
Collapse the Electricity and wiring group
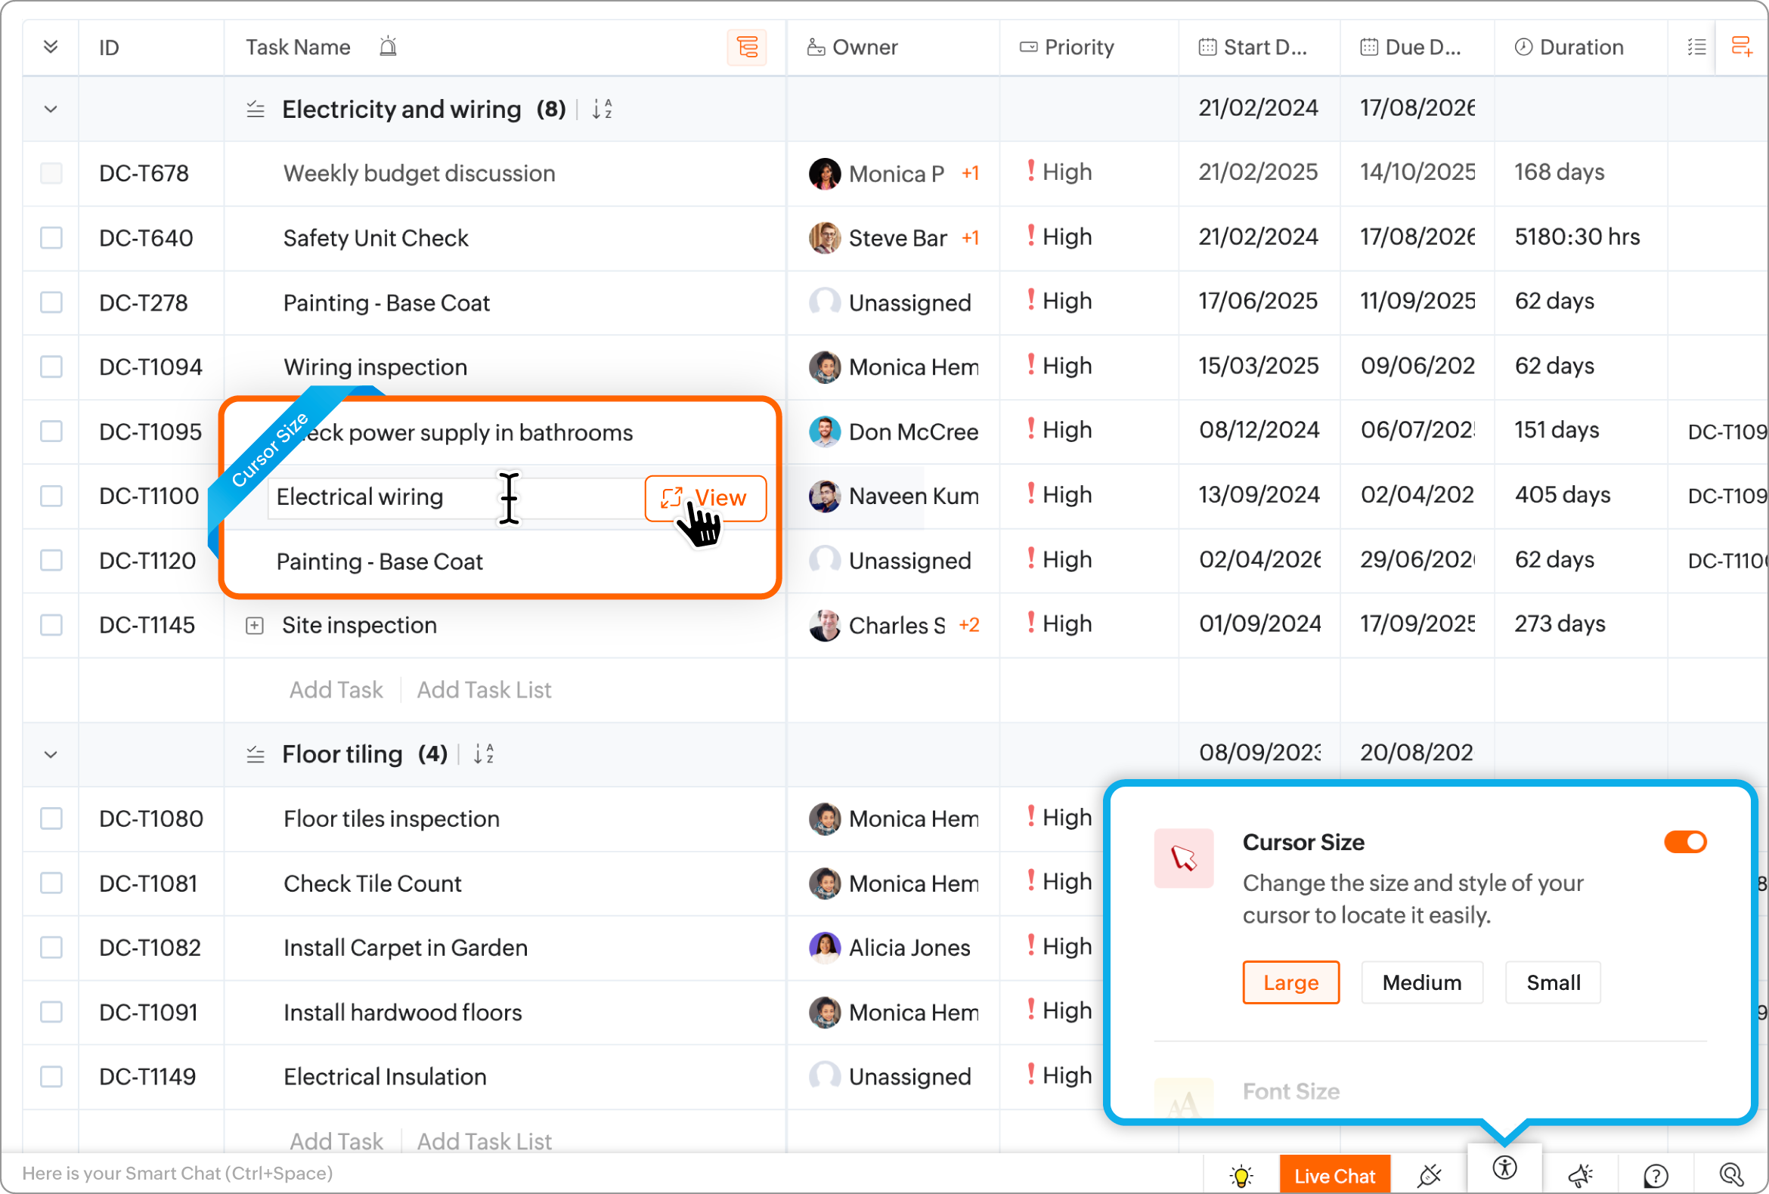click(51, 110)
